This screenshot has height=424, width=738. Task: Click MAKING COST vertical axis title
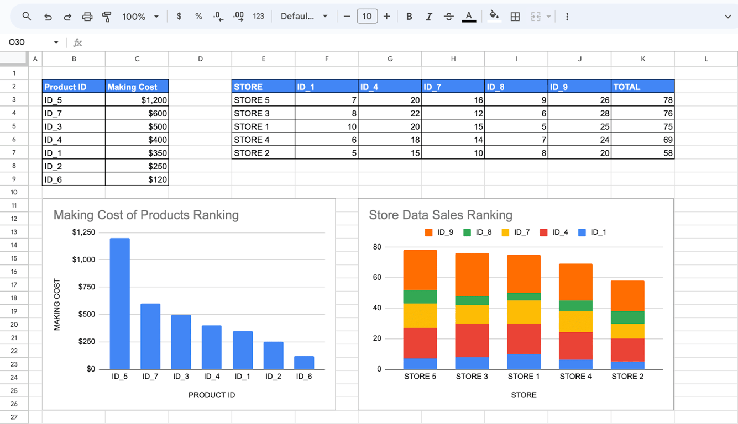[57, 305]
